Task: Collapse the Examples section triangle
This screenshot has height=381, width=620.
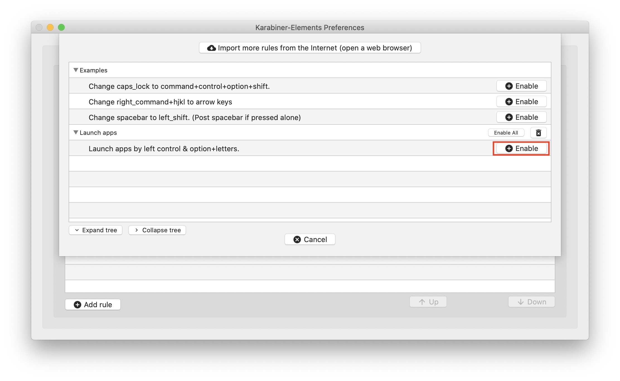Action: click(76, 70)
